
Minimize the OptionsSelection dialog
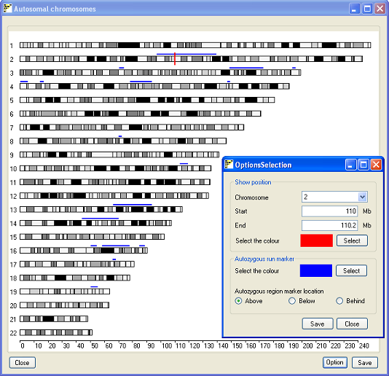click(x=350, y=165)
